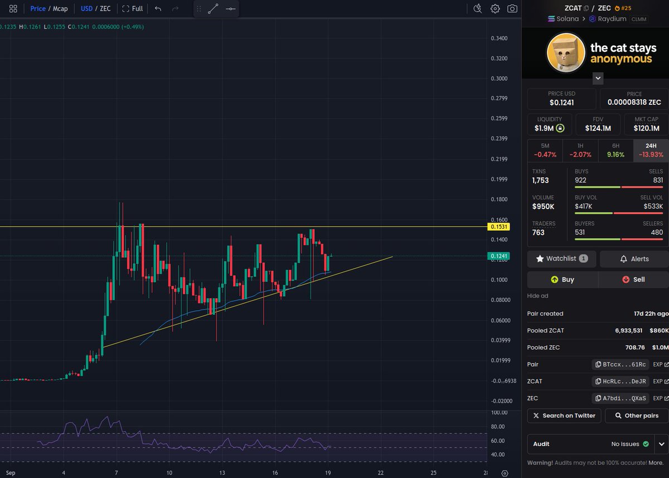
Task: Click the trending flame #25 badge
Action: pyautogui.click(x=623, y=8)
